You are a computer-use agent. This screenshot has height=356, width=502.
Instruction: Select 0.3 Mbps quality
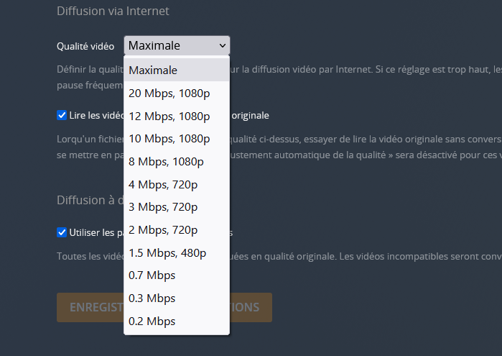tap(177, 298)
